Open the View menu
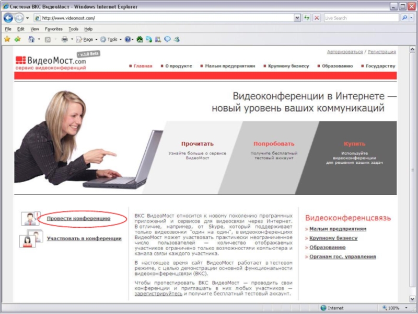 point(34,29)
